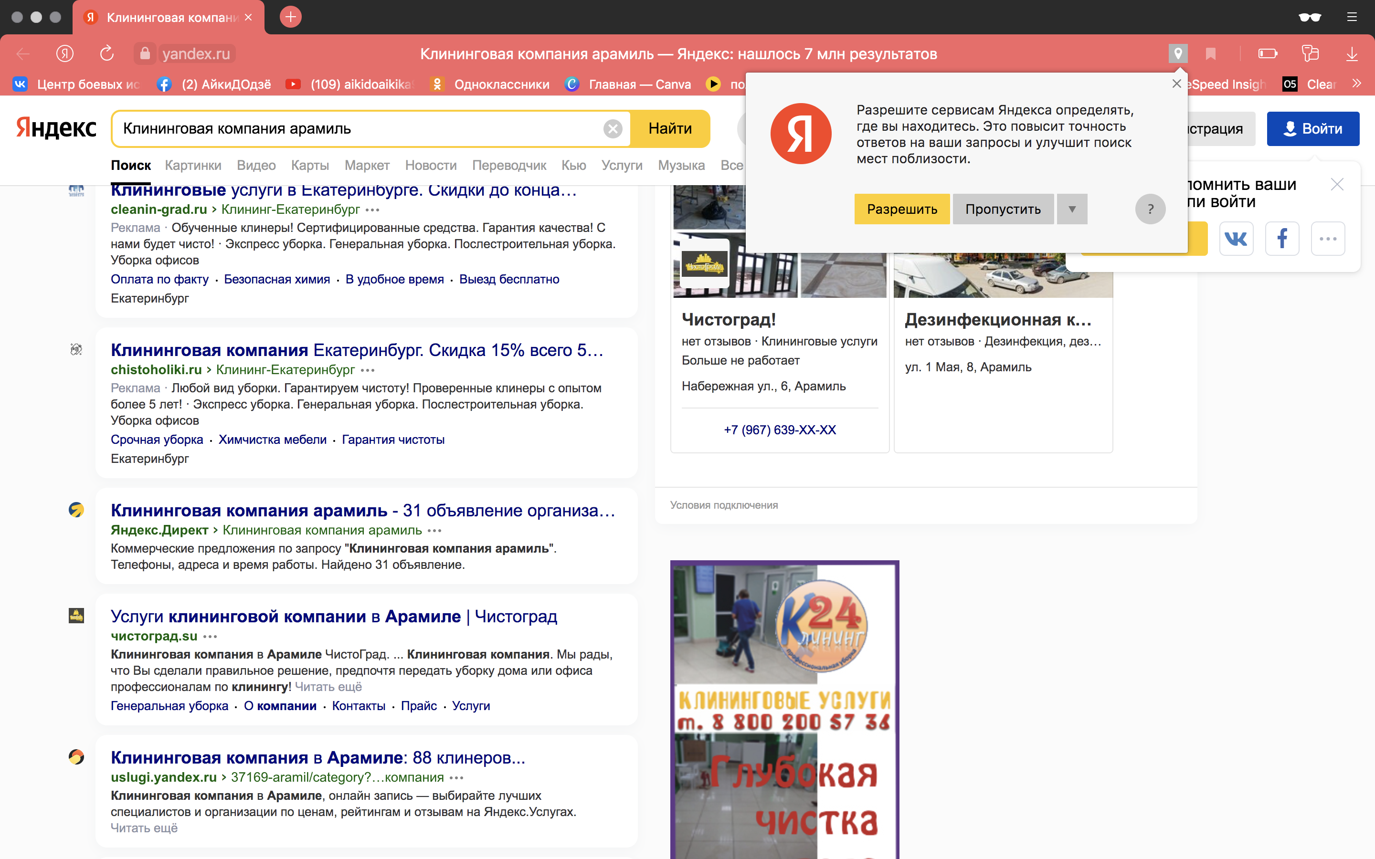Sign in with Facebook icon
This screenshot has height=859, width=1375.
(1282, 239)
